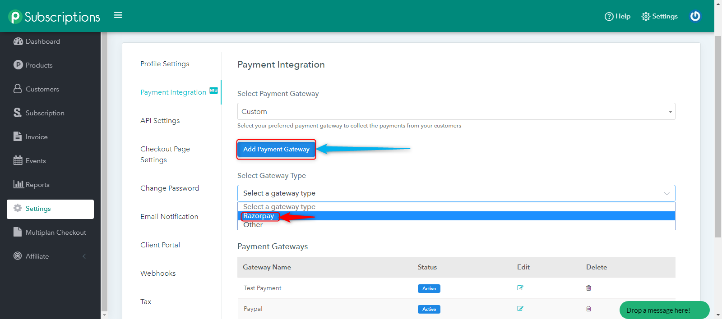Open Select Payment Gateway dropdown
Viewport: 722px width, 319px height.
click(x=456, y=111)
